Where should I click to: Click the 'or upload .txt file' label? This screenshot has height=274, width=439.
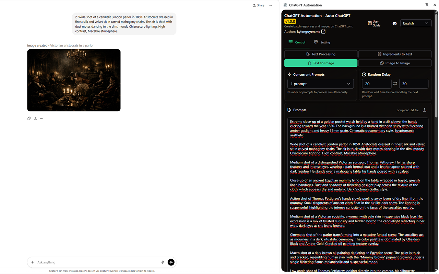click(408, 110)
